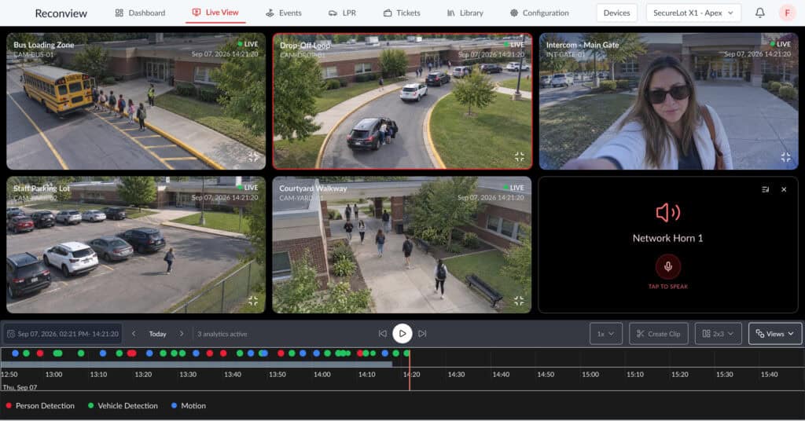Select the Drop-Off Loop camera tile
The height and width of the screenshot is (421, 805).
402,101
